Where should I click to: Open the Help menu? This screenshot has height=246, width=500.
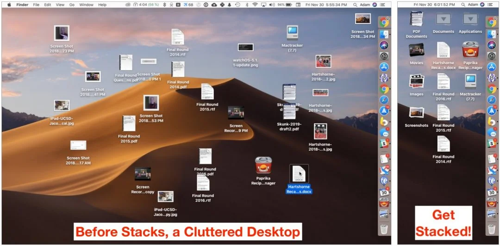pos(102,5)
